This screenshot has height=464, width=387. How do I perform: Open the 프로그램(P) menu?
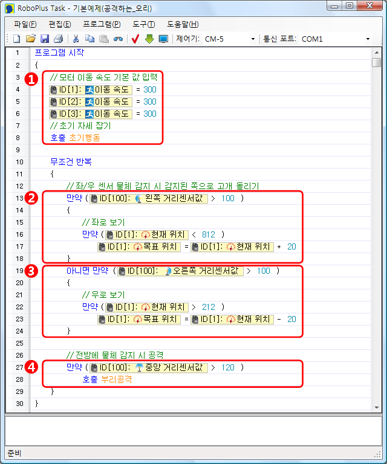(102, 24)
